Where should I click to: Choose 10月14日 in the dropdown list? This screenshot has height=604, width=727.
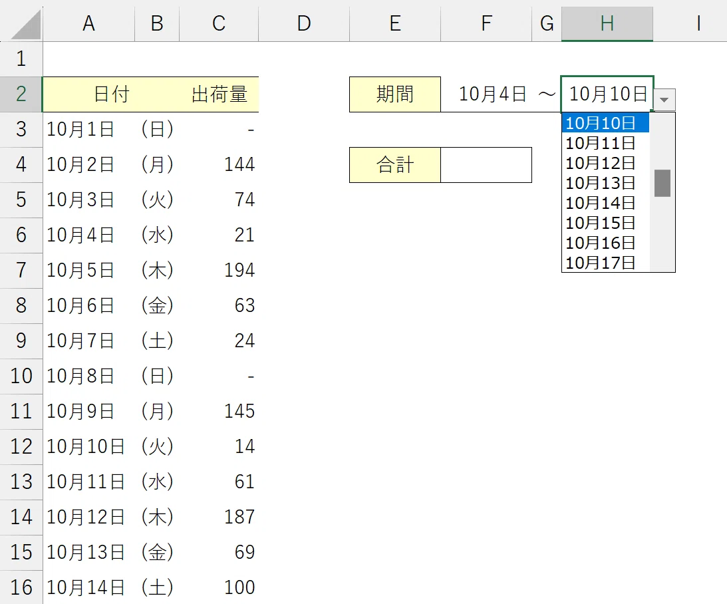tap(605, 203)
